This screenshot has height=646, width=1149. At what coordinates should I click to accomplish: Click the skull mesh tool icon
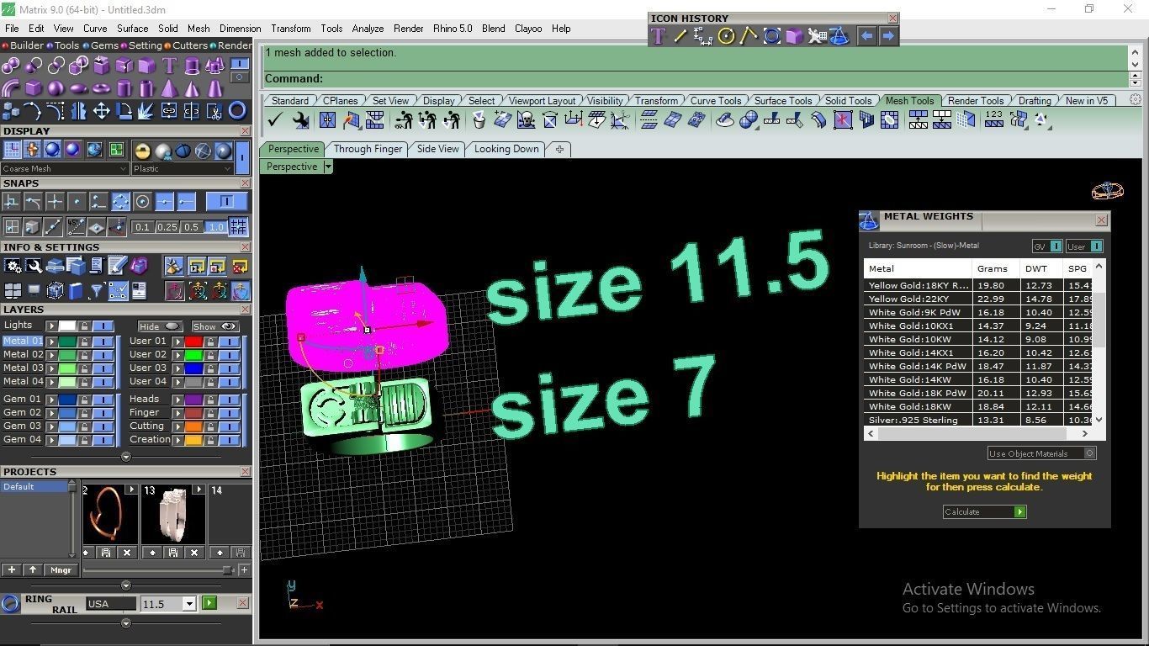[x=526, y=120]
